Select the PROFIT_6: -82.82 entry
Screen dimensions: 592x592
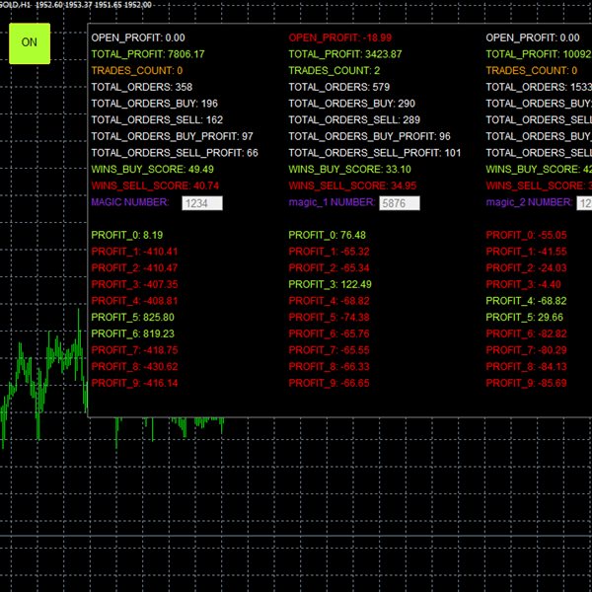click(x=526, y=333)
